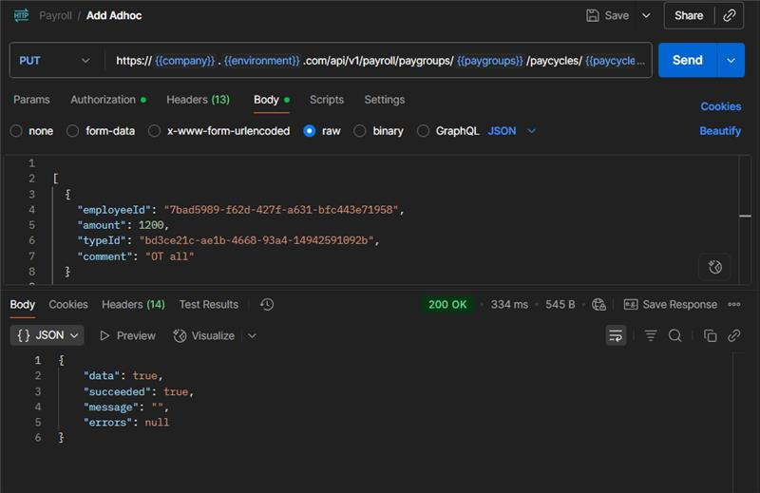Copy the response body to clipboard

point(710,335)
